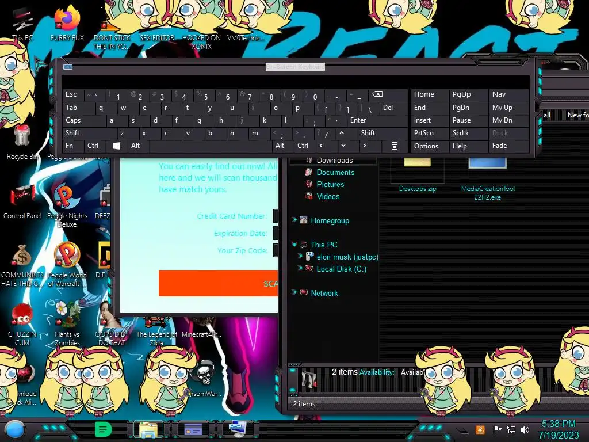
Task: Toggle the Nav mode key
Action: tap(508, 94)
